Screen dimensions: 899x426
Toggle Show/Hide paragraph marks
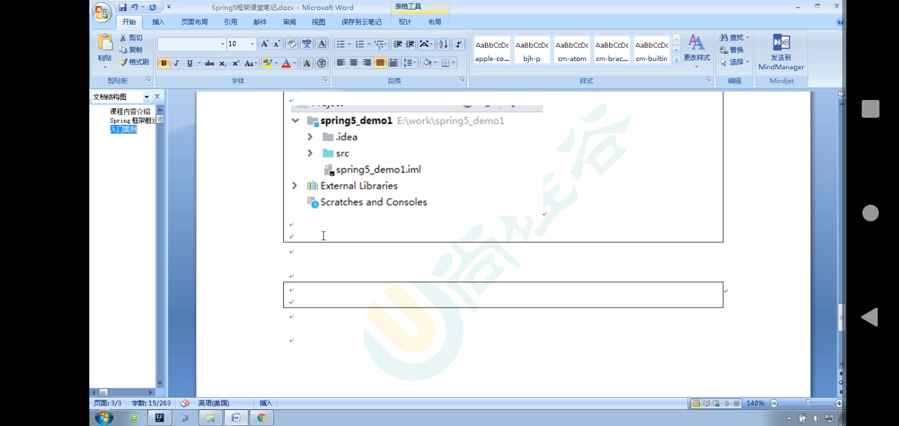point(459,44)
